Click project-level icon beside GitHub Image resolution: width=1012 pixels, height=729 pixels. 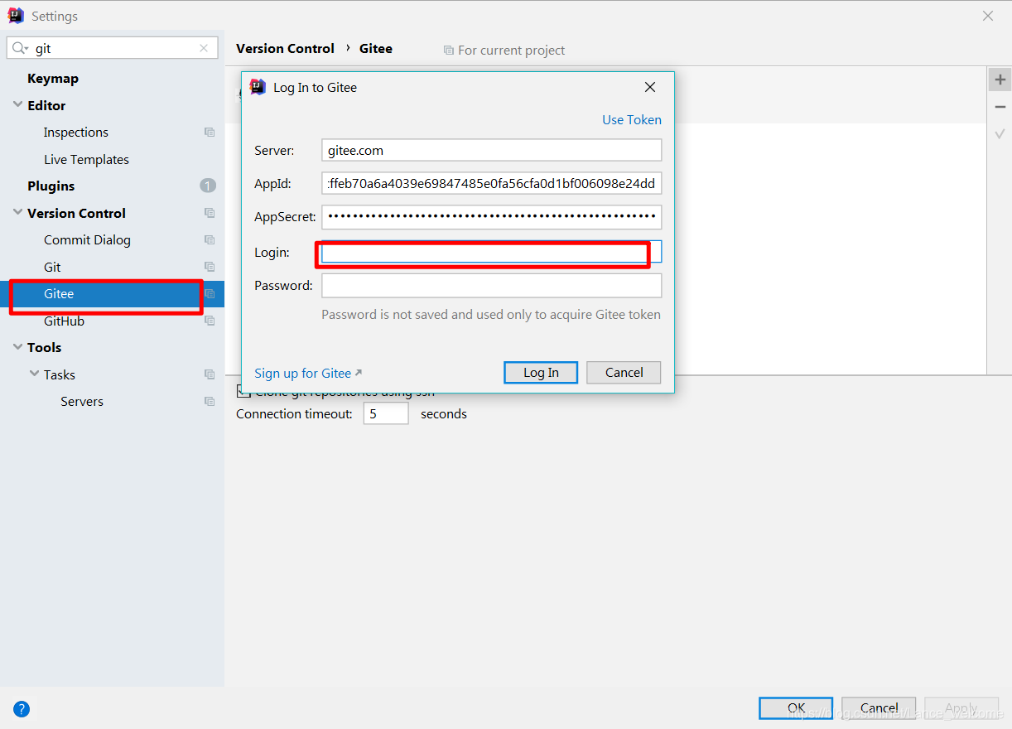pyautogui.click(x=210, y=321)
